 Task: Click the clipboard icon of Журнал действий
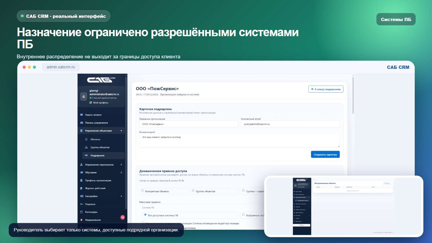coord(82,188)
